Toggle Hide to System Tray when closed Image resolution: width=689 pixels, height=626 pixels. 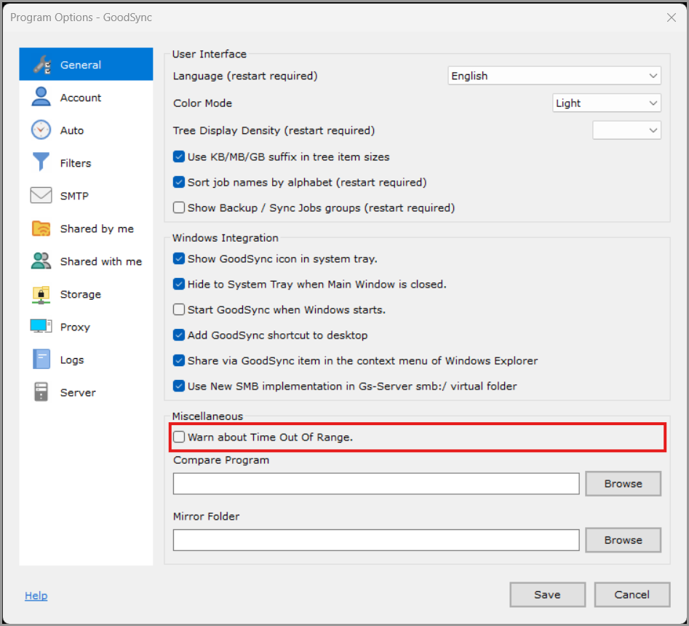click(179, 284)
